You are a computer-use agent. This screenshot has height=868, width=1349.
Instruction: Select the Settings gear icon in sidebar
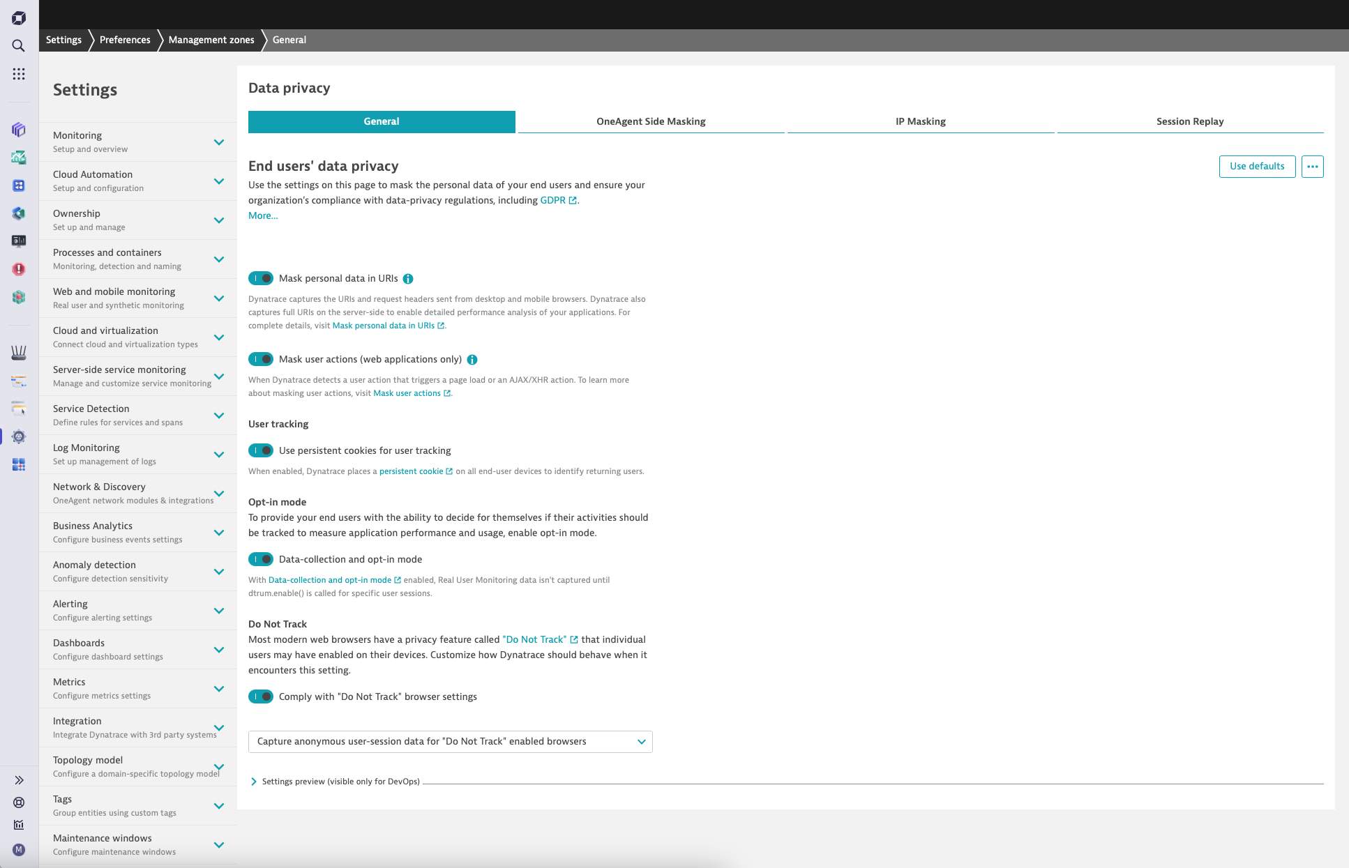point(19,436)
